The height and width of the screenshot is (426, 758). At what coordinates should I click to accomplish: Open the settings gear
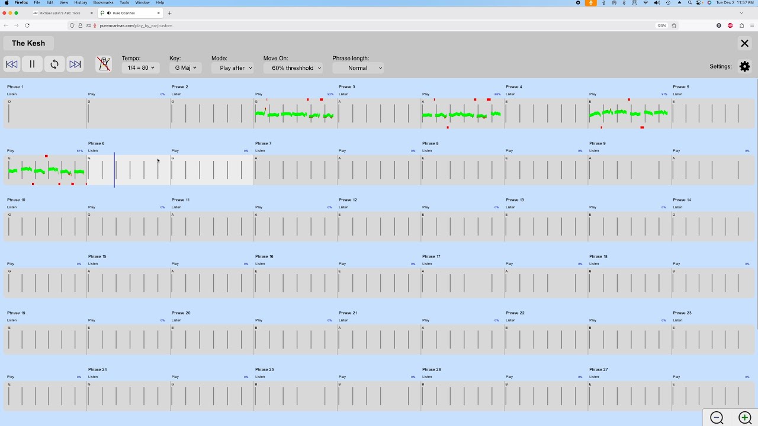click(745, 67)
